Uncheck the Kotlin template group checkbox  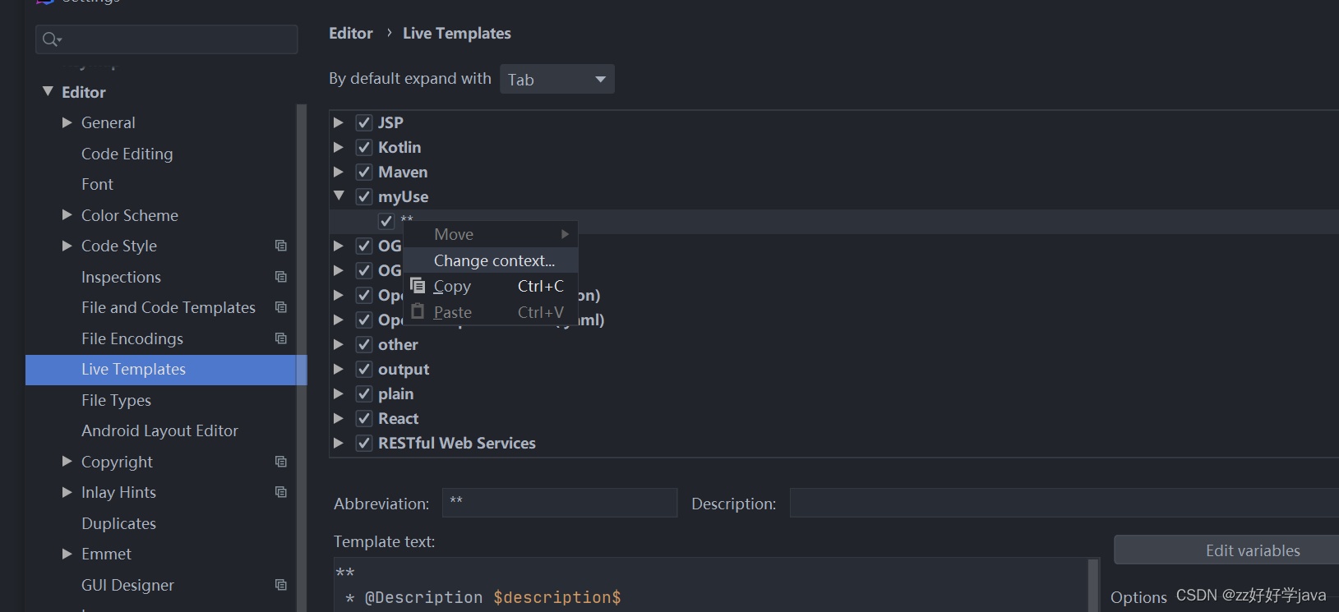(364, 148)
